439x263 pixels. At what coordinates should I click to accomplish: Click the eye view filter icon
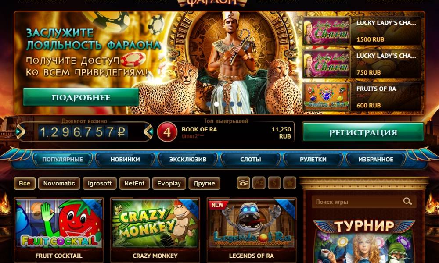(x=243, y=183)
